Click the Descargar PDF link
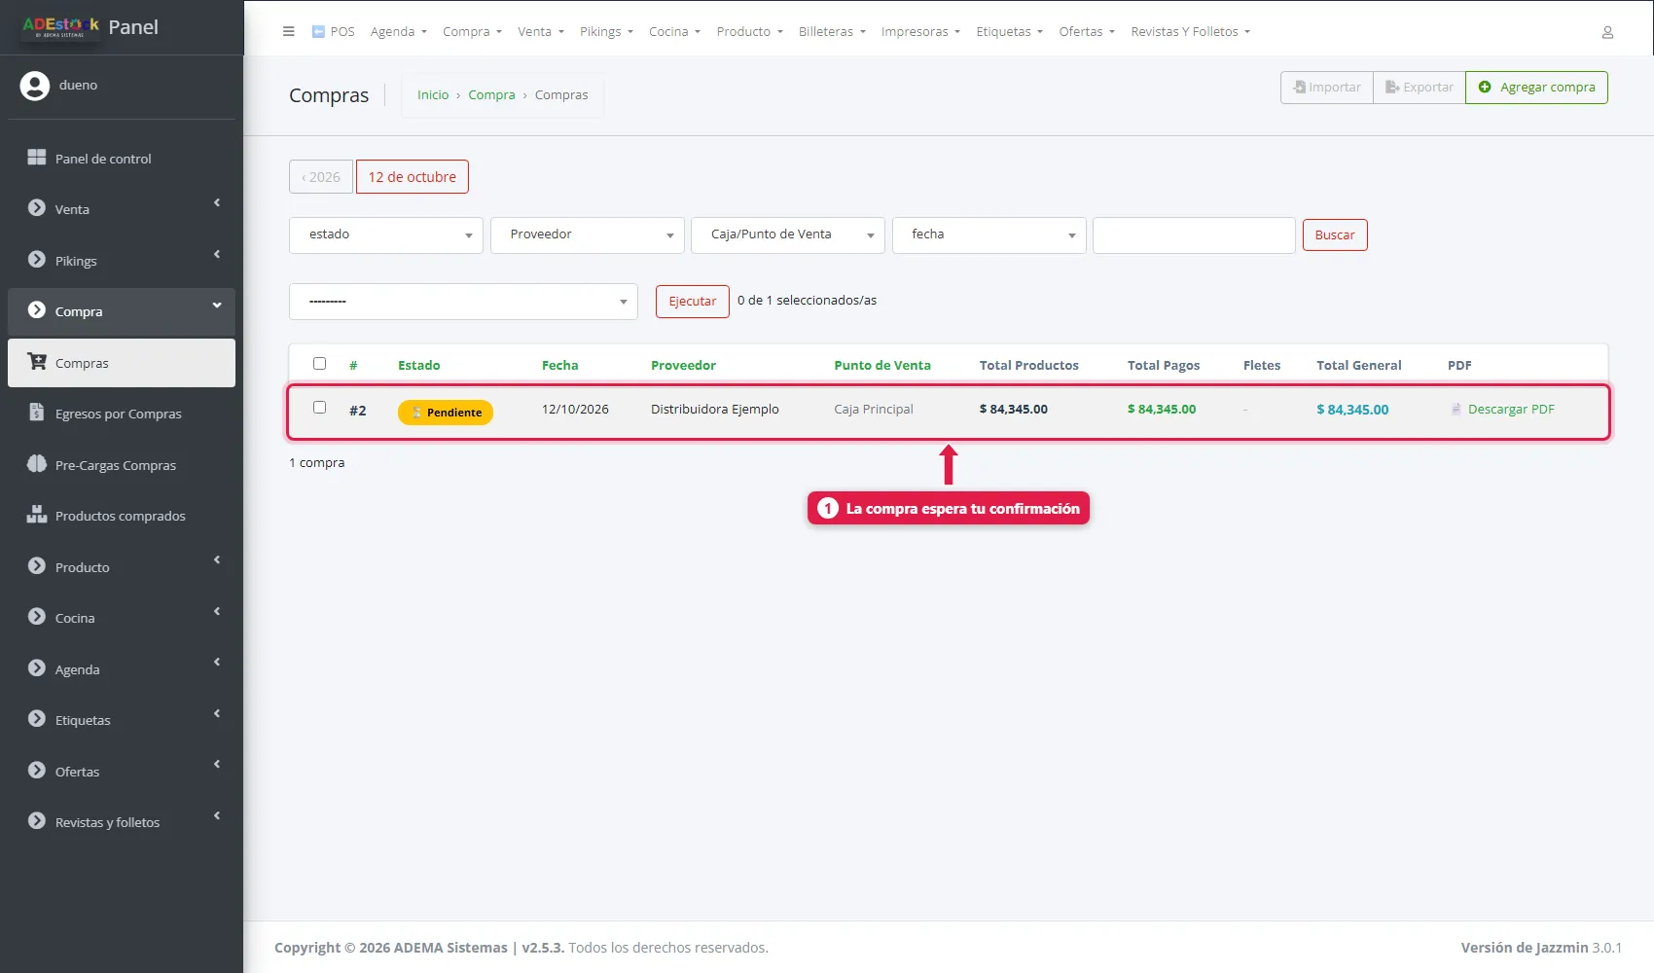1654x973 pixels. [1511, 410]
